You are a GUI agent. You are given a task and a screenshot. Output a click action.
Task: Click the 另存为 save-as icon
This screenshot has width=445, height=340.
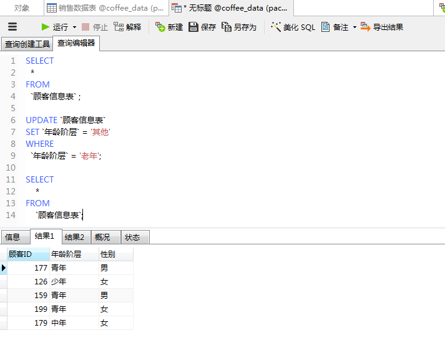[x=226, y=27]
